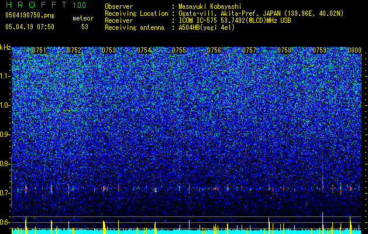Click the Receiver field label

point(119,20)
